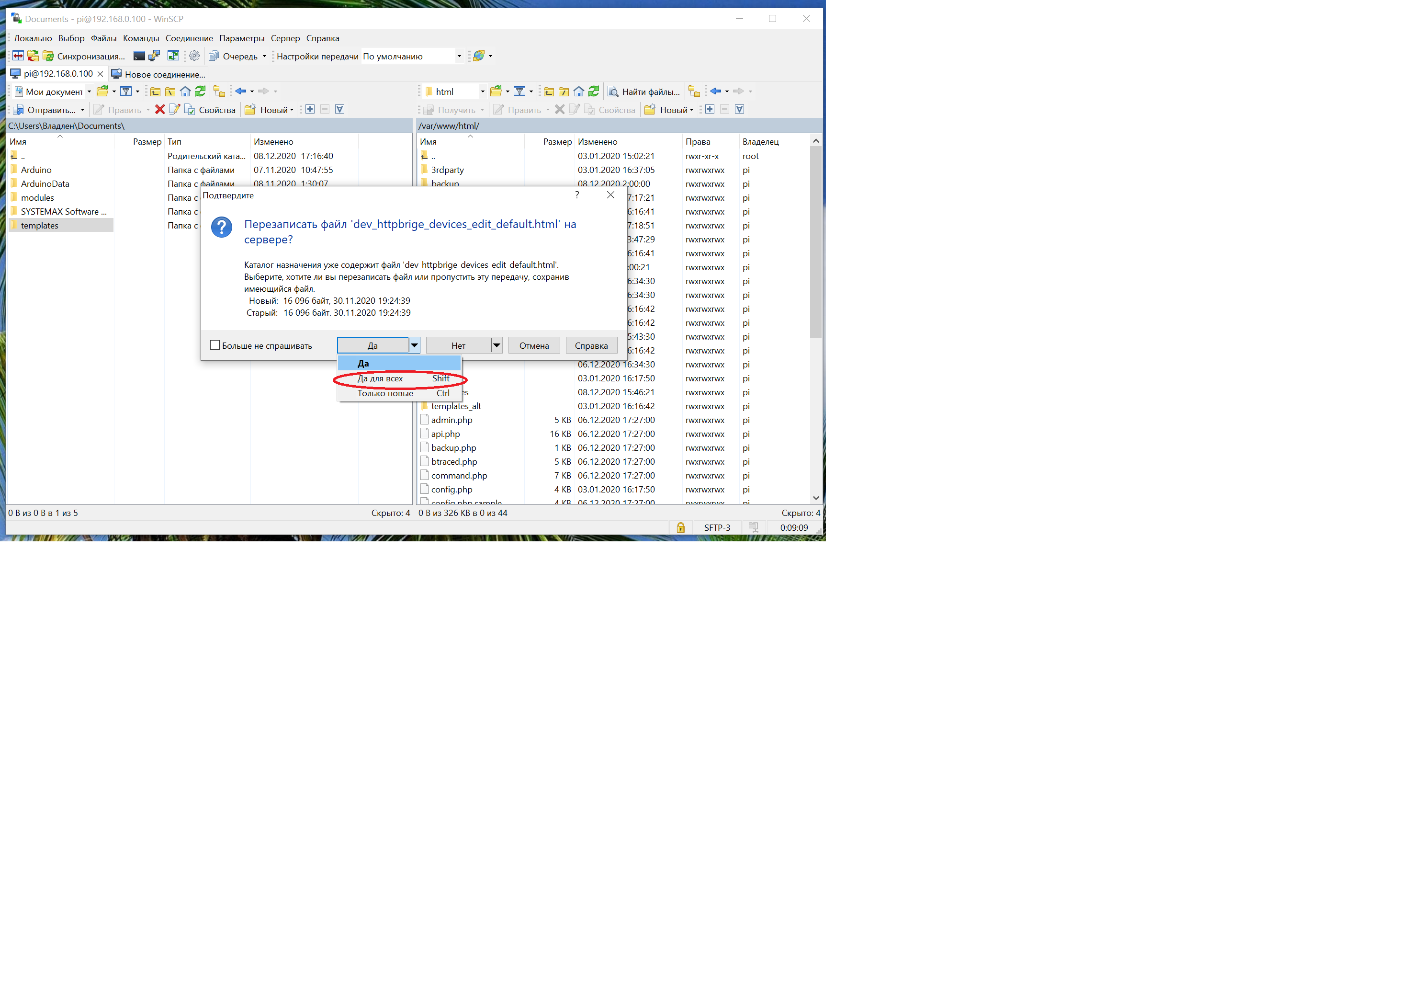Click the 'Справка' dialog button
Screen dimensions: 1422x1006
(x=591, y=346)
